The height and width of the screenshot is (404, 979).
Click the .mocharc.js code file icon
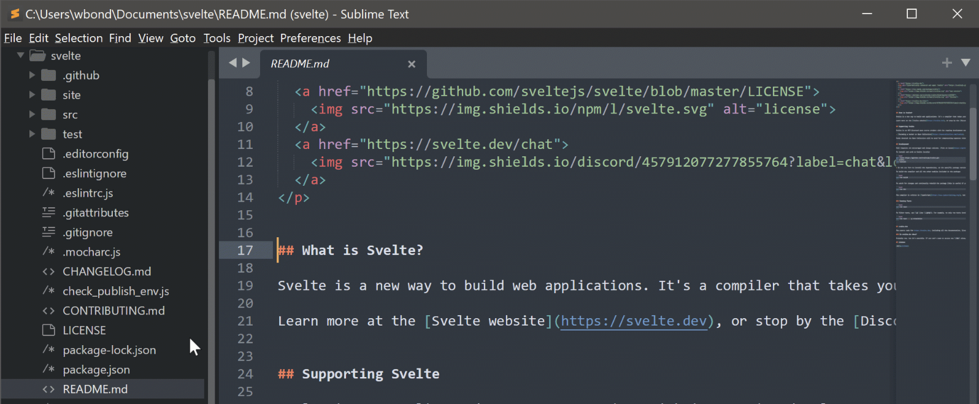click(x=48, y=251)
